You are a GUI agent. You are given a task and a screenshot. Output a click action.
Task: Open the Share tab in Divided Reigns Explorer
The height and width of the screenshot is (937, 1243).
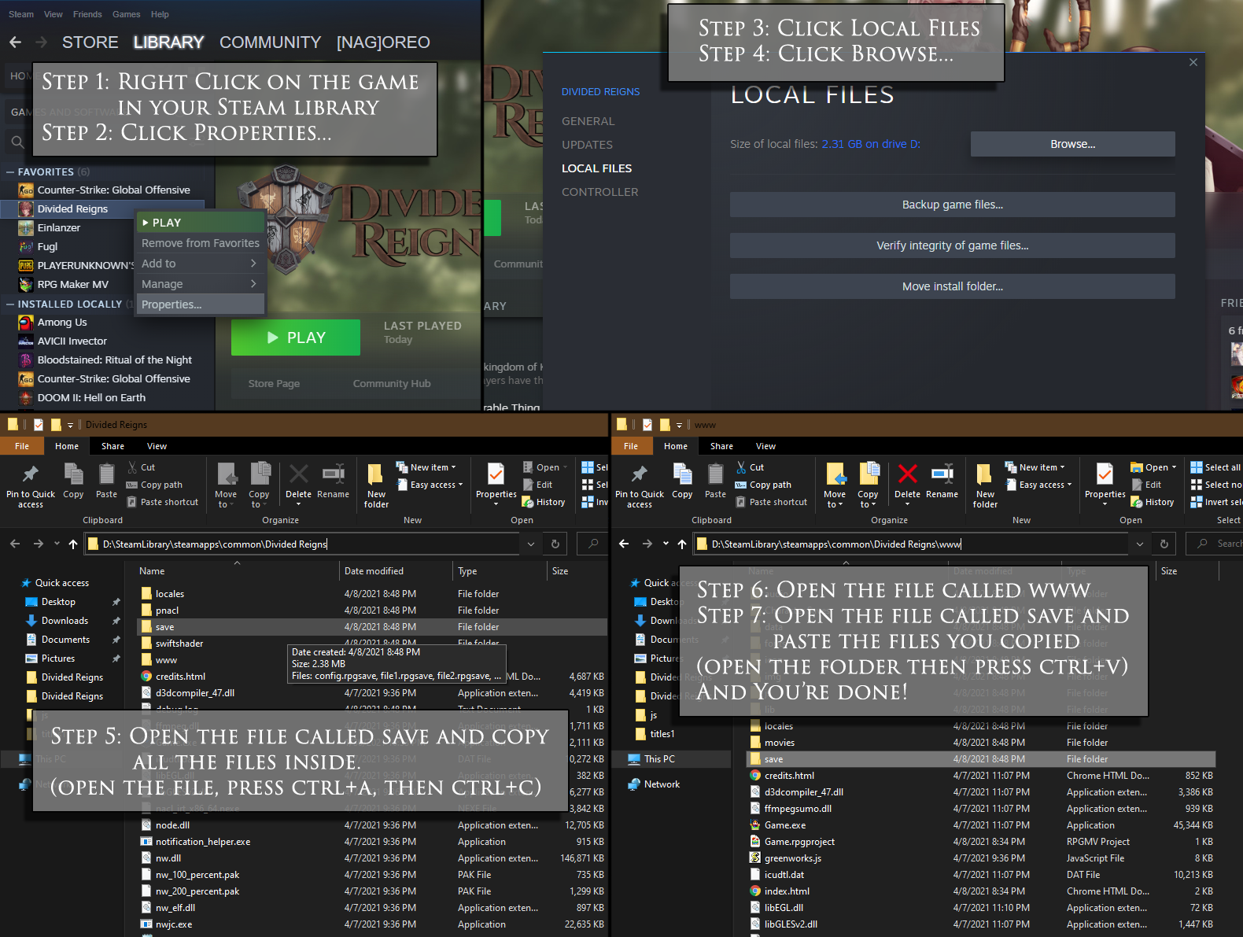click(112, 446)
